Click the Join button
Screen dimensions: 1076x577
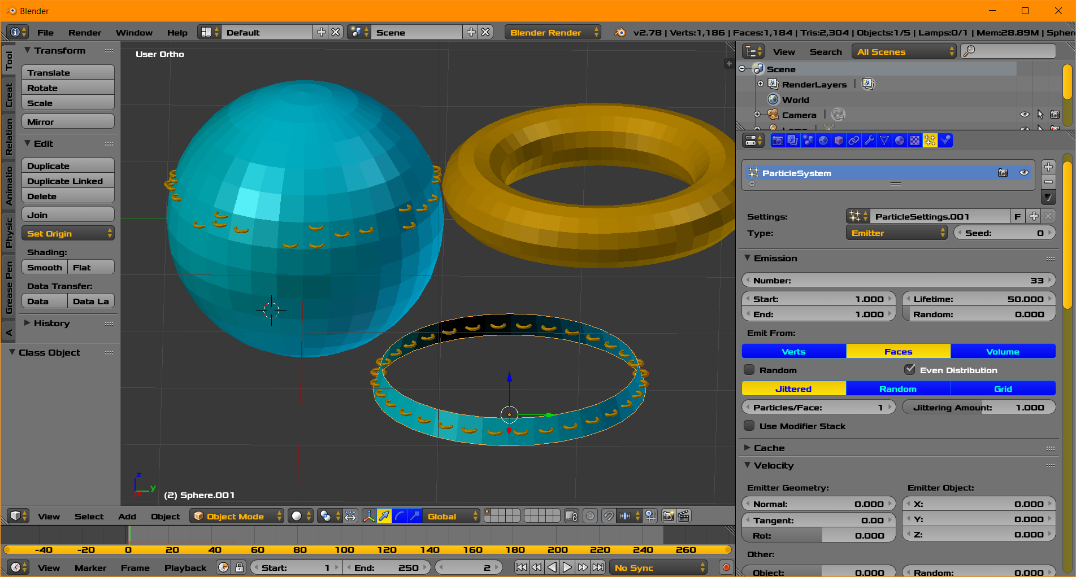[68, 215]
